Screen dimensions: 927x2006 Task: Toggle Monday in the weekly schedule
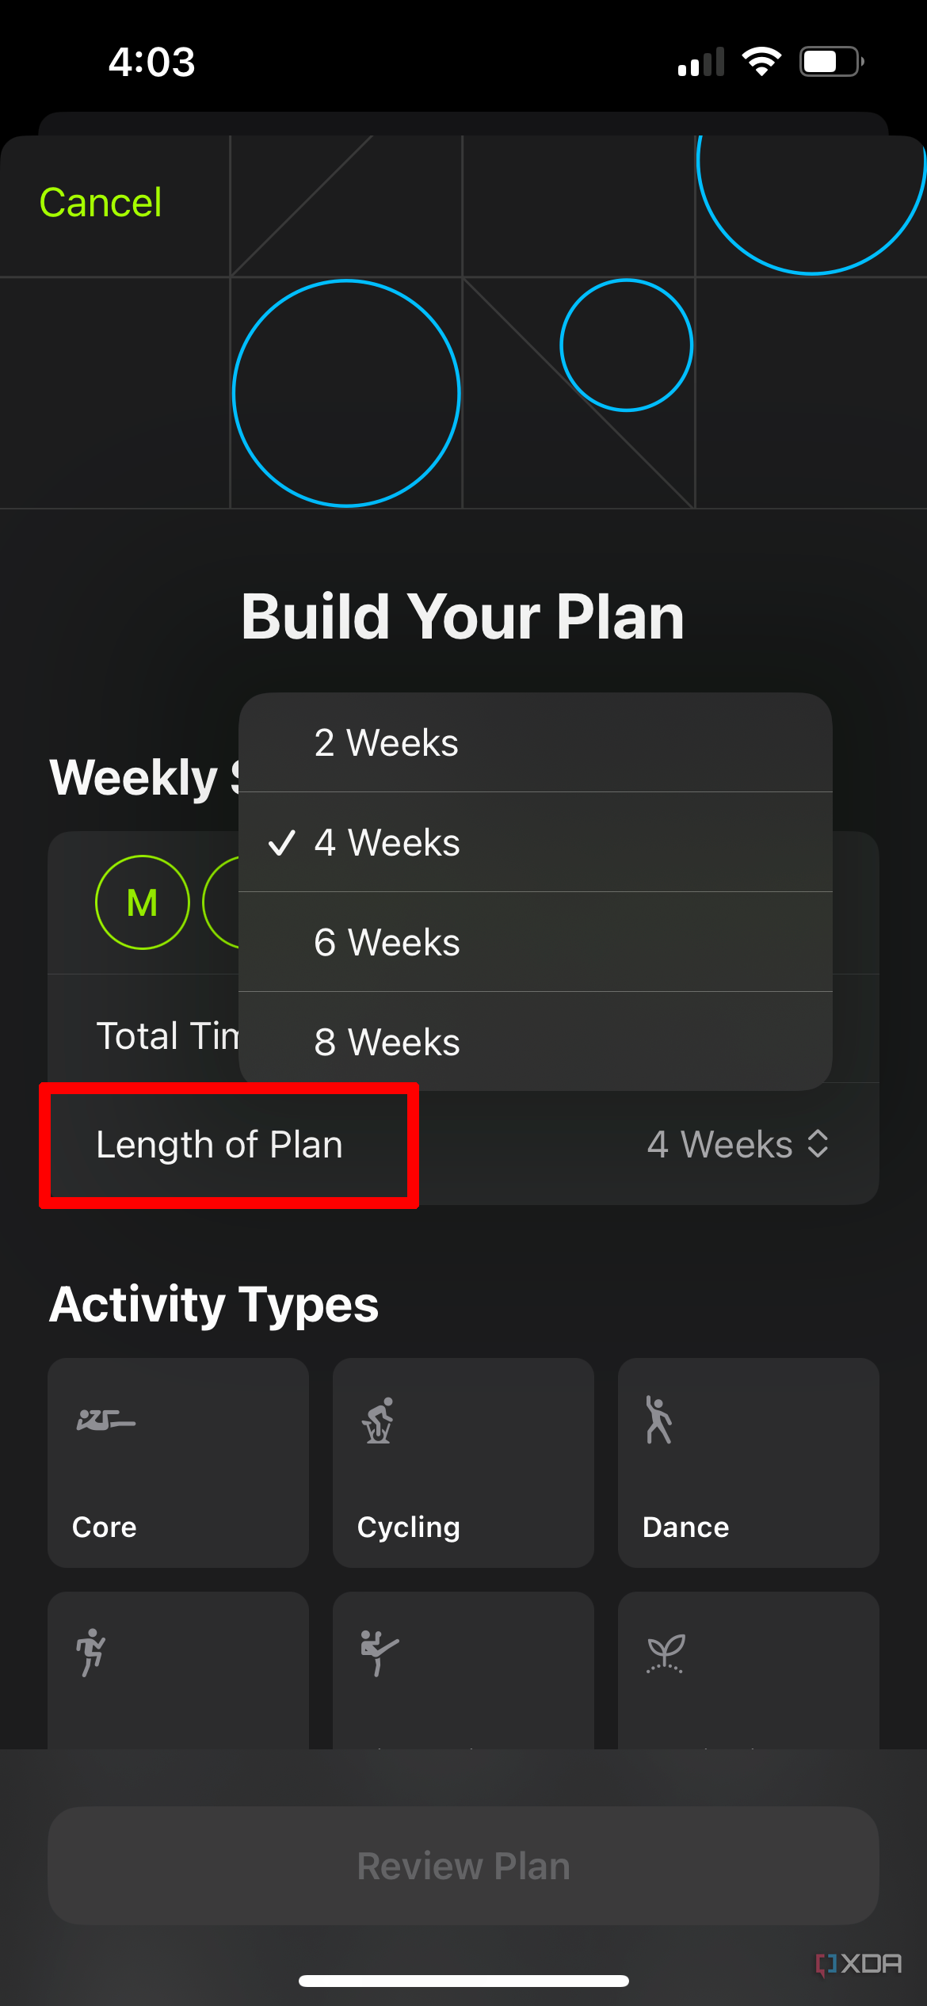(142, 902)
